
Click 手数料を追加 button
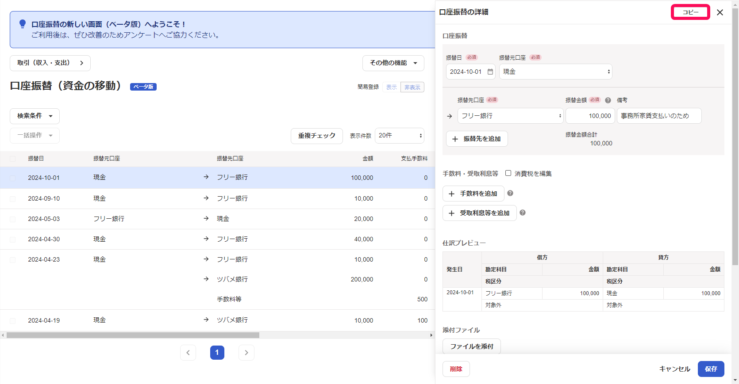[473, 194]
